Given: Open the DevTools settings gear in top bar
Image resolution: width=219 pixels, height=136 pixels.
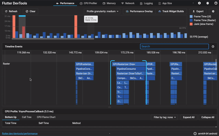Looking at the screenshot, I should pyautogui.click(x=199, y=3).
